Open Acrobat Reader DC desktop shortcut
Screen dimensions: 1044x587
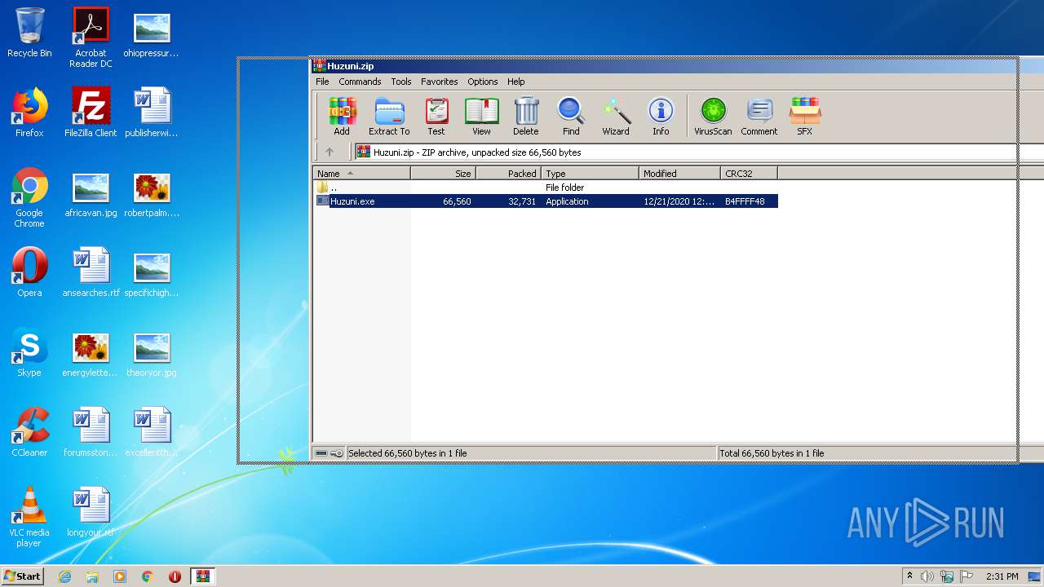(x=91, y=38)
